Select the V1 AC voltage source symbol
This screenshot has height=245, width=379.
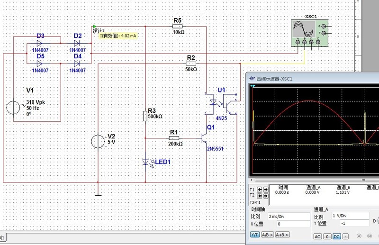(14, 107)
